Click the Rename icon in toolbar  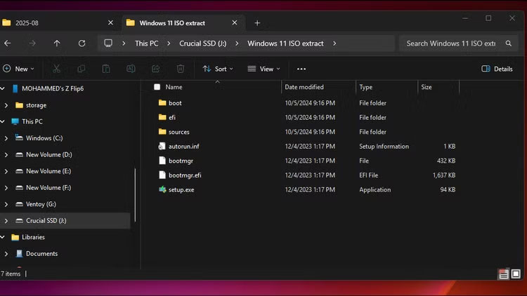pos(131,69)
